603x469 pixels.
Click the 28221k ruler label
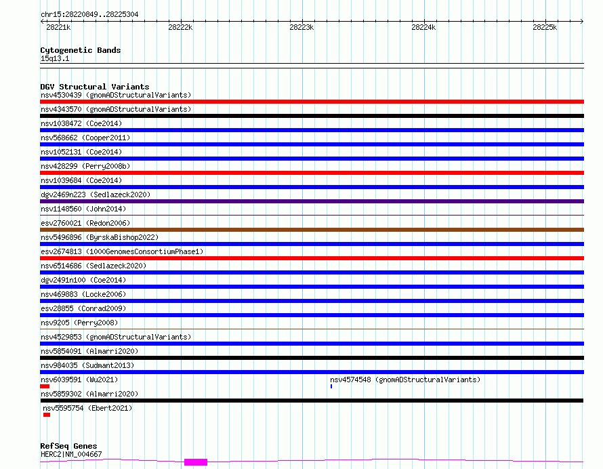[x=58, y=27]
